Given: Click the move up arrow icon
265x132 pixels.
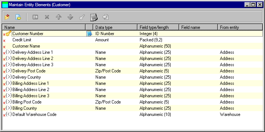Looking at the screenshot, I should point(58,17).
